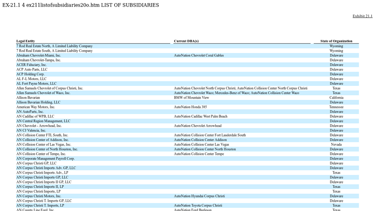
Task: Click the Legal Entity column header
Action: click(x=26, y=41)
